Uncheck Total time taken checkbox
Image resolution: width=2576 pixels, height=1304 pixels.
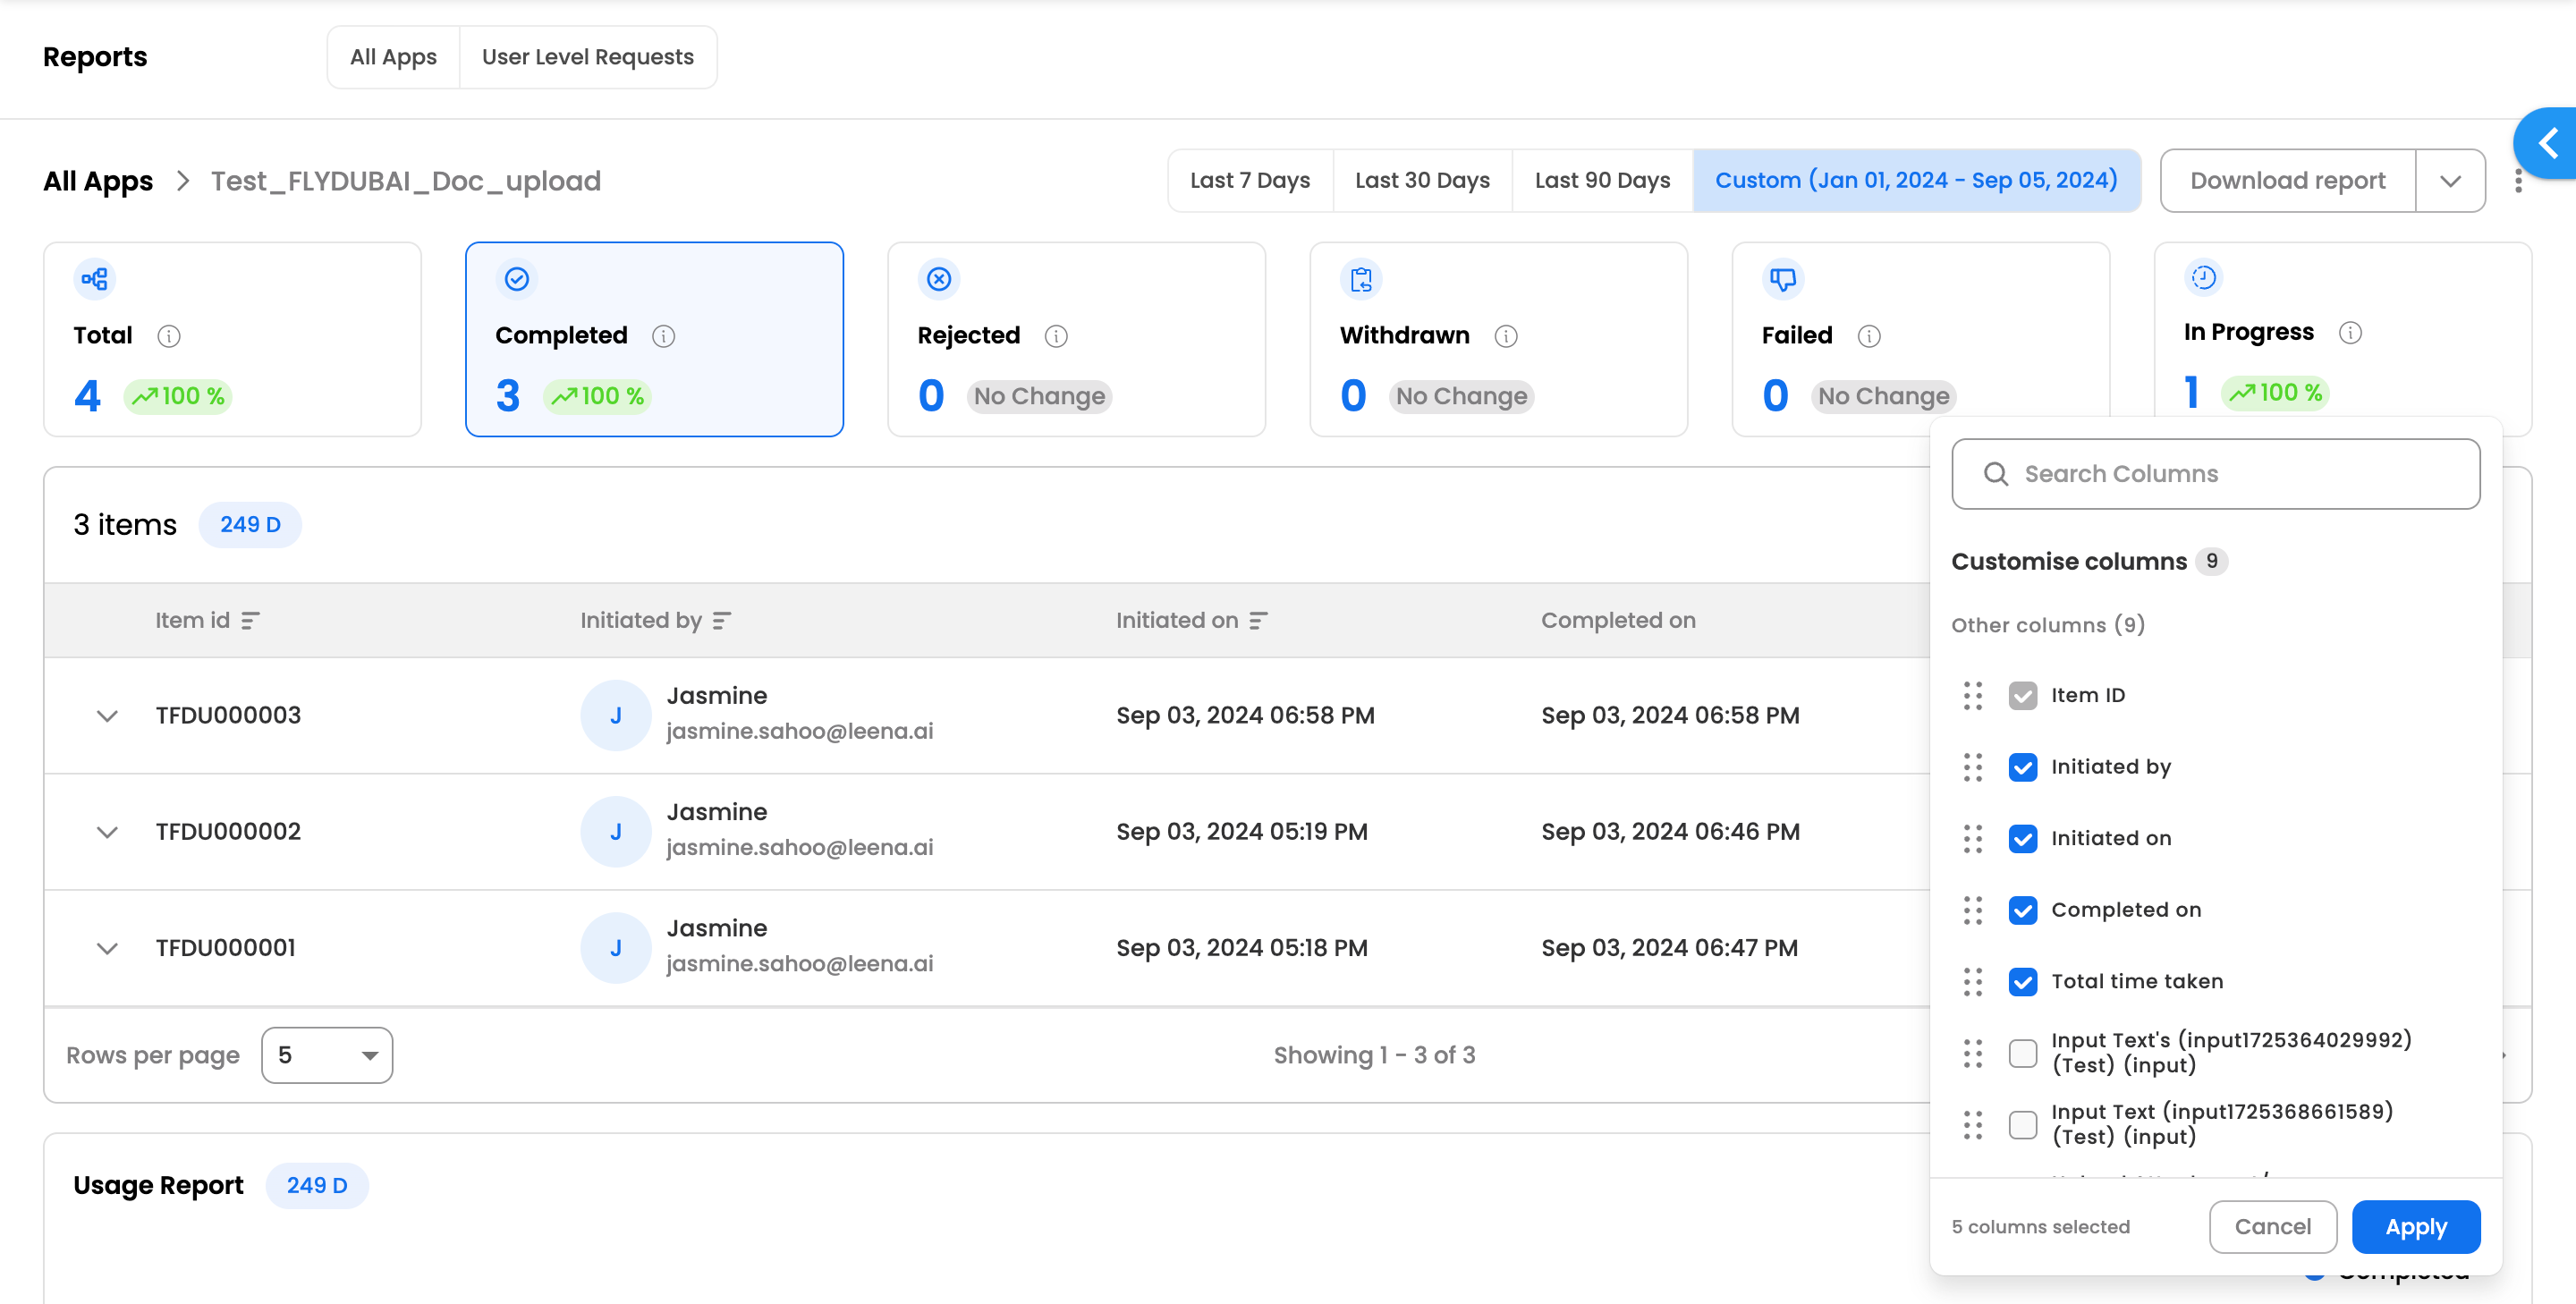point(2022,982)
